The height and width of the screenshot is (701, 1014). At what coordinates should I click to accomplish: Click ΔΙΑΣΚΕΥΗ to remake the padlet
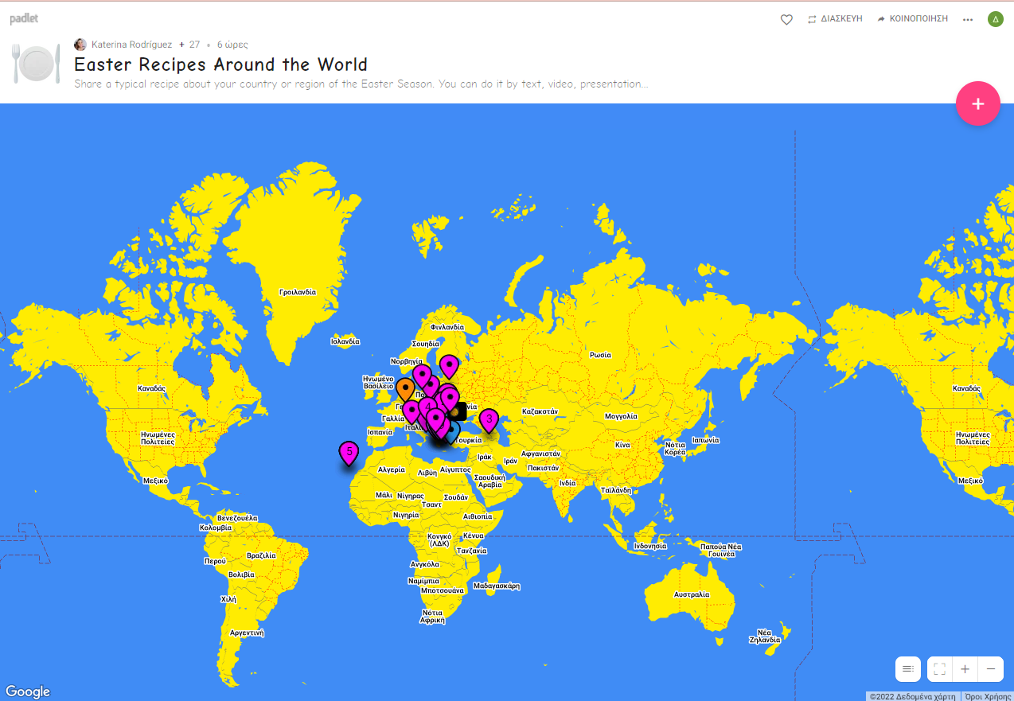pyautogui.click(x=835, y=19)
